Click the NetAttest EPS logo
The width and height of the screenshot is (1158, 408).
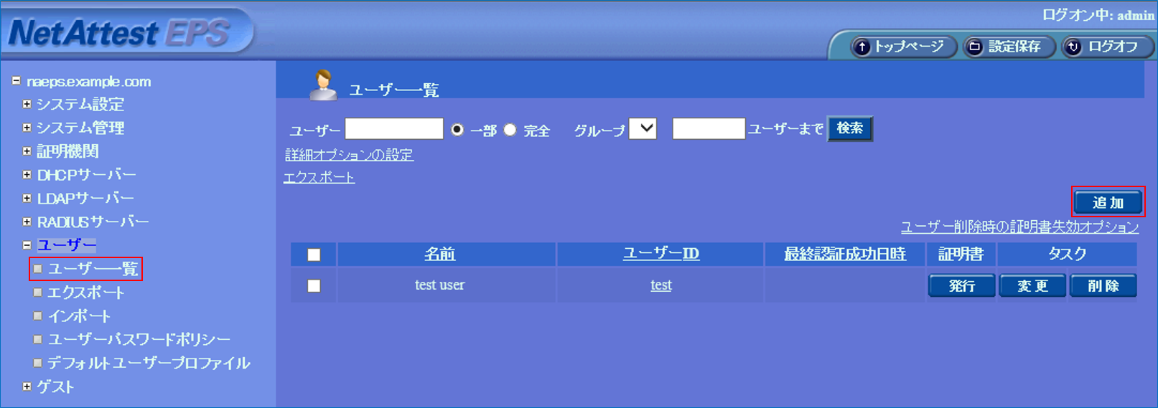[x=118, y=33]
